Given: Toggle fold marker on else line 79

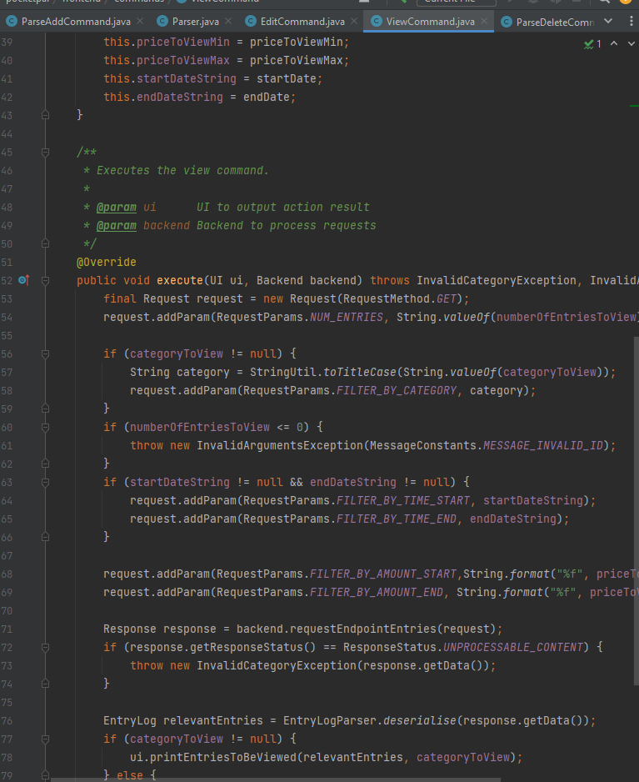Looking at the screenshot, I should [x=45, y=775].
